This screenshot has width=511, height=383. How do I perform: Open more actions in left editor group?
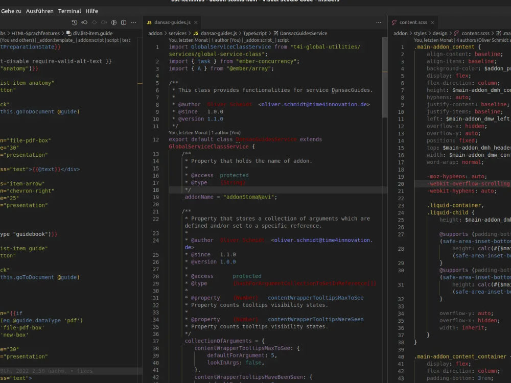(x=134, y=22)
